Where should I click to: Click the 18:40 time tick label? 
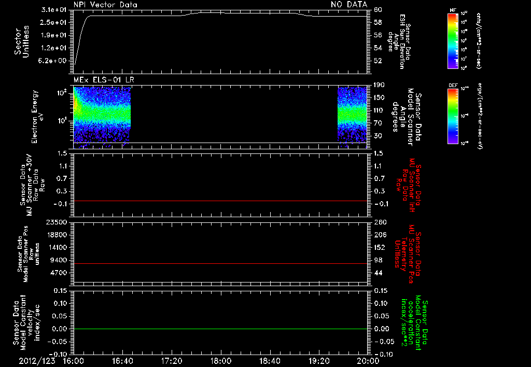click(x=270, y=361)
